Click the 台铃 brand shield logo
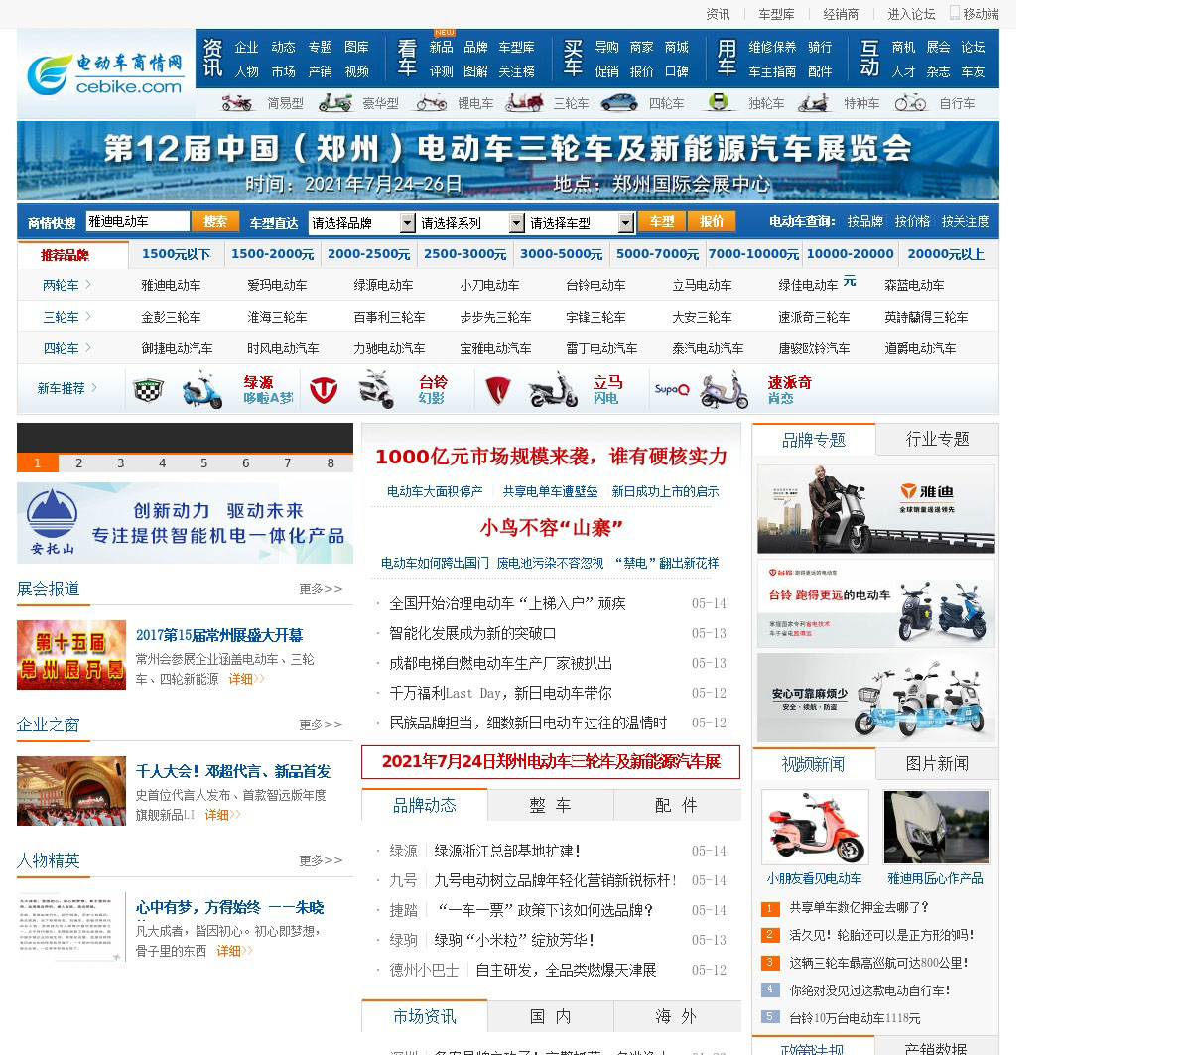 coord(324,390)
